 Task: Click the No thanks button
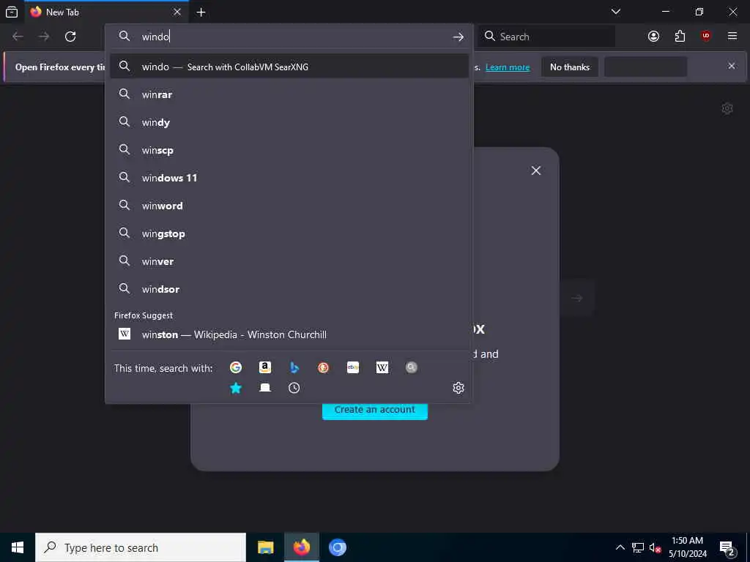pyautogui.click(x=570, y=67)
